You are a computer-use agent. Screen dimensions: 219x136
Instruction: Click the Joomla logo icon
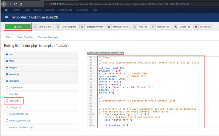coord(6,10)
